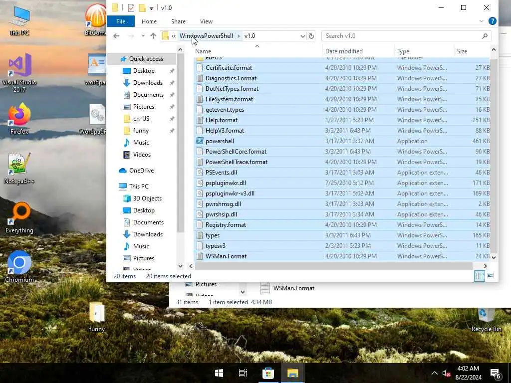Select This PC in the navigation pane
Viewport: 511px width, 383px height.
[x=139, y=187]
